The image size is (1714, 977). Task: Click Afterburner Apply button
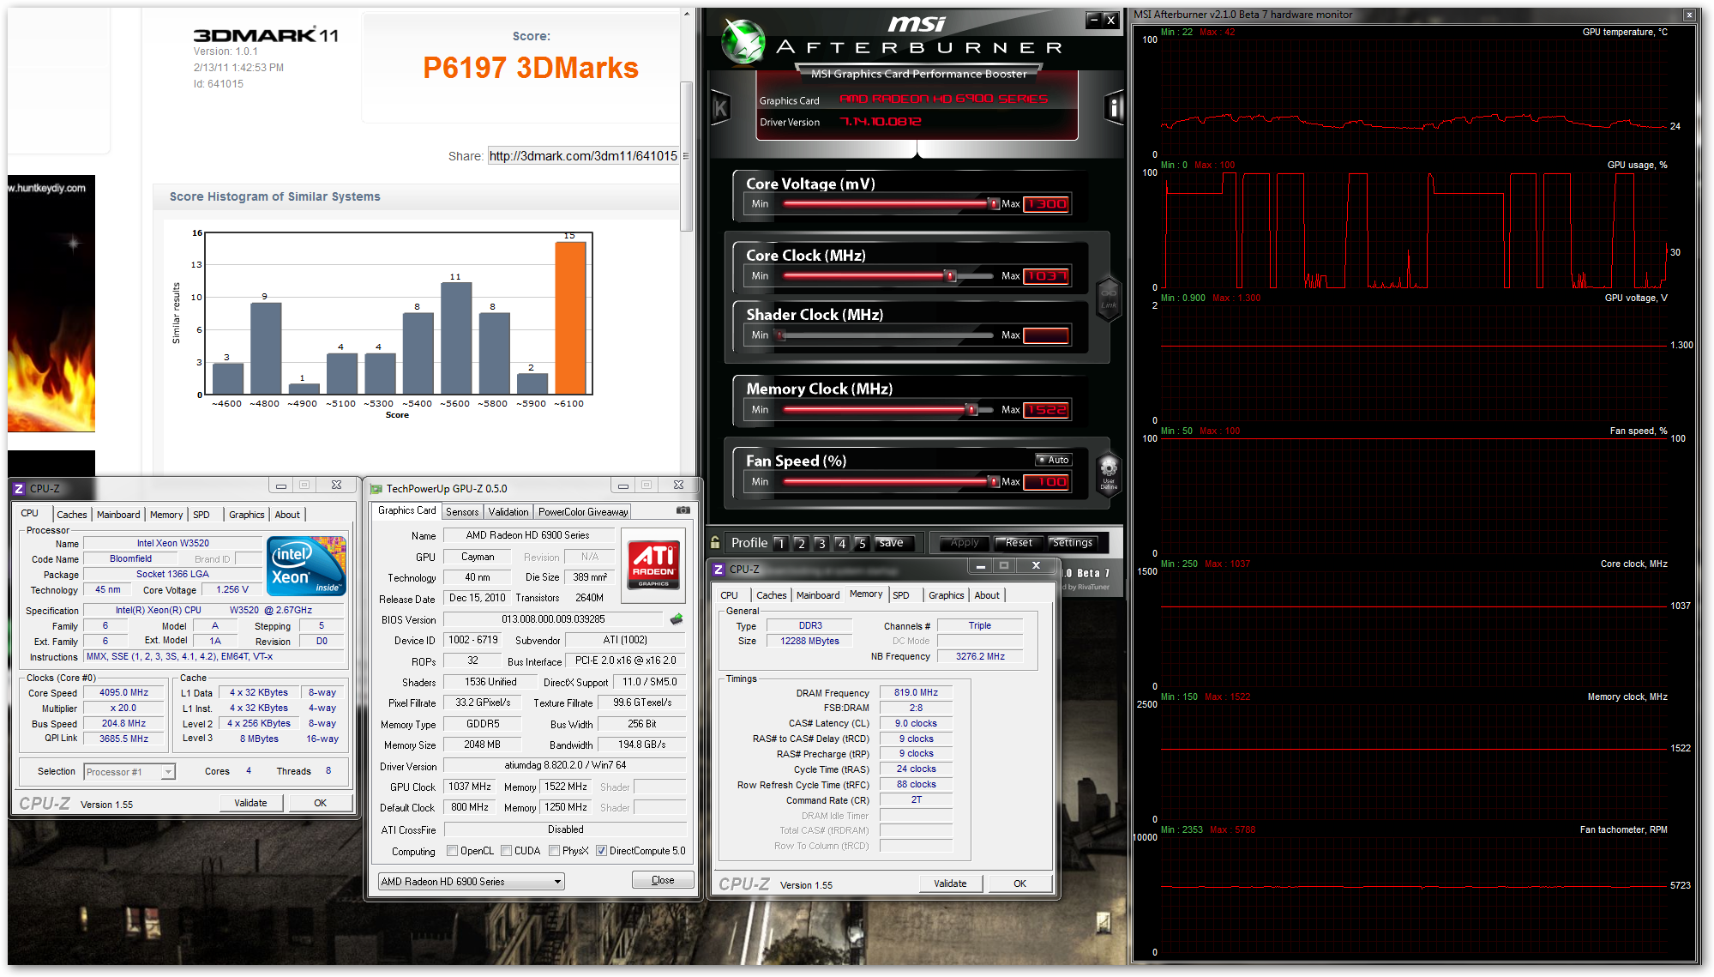(965, 543)
